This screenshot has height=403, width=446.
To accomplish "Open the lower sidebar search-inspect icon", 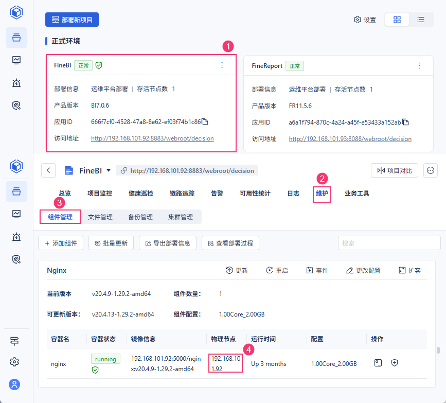I will [x=16, y=259].
